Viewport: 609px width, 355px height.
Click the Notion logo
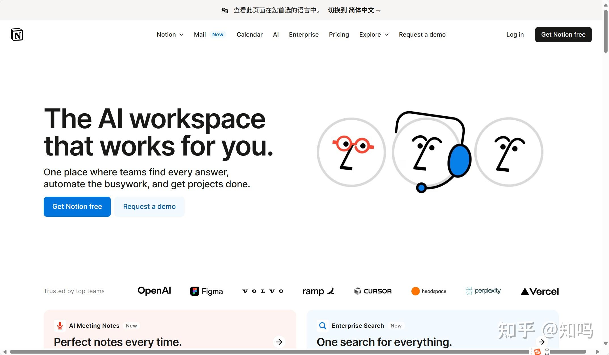pyautogui.click(x=17, y=34)
